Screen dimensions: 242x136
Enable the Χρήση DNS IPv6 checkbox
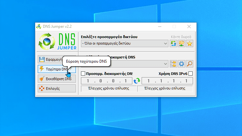tap(191, 74)
